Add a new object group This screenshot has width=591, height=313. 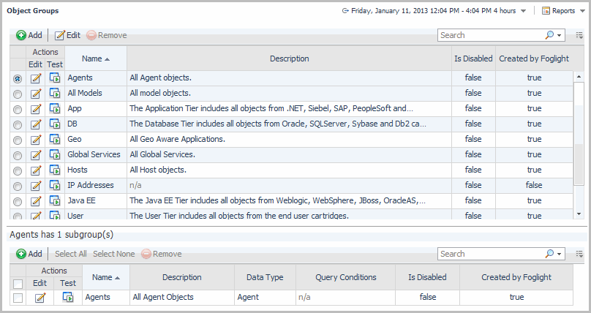pos(29,35)
